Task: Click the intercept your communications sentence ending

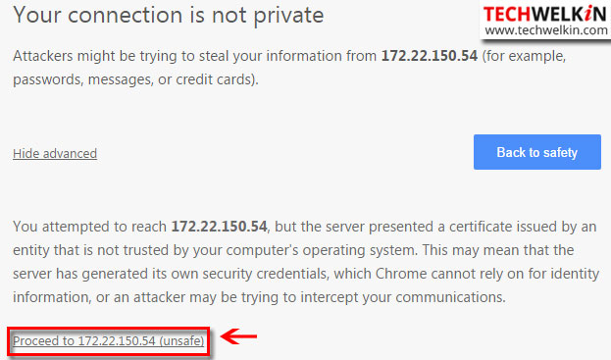Action: tap(403, 297)
